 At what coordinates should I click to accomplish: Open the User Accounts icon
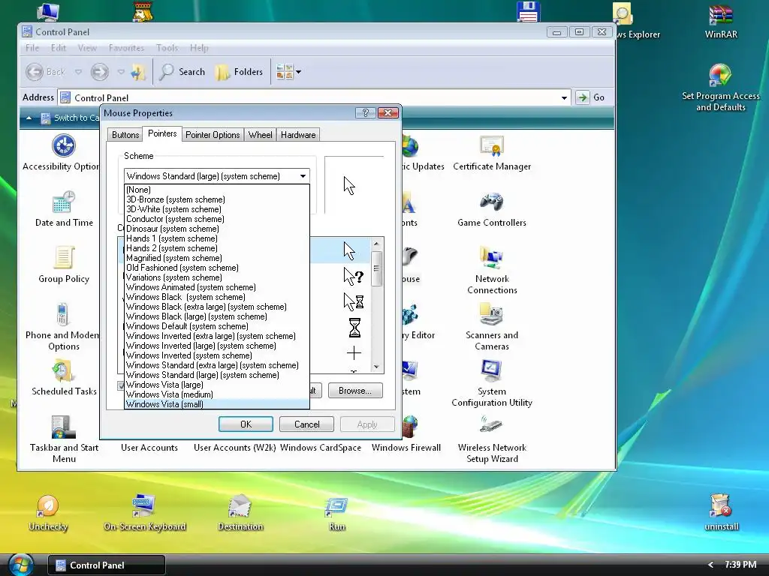pyautogui.click(x=149, y=448)
